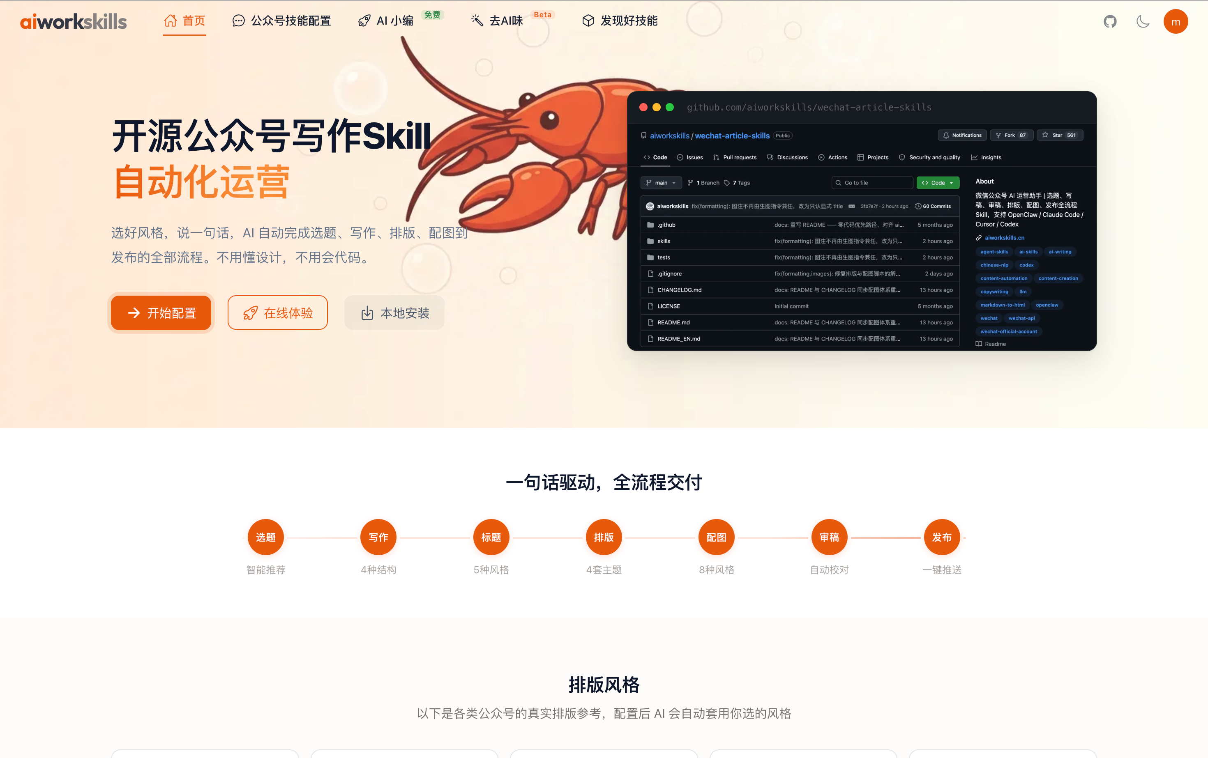Click the download icon in 本地安装
1208x758 pixels.
tap(367, 313)
